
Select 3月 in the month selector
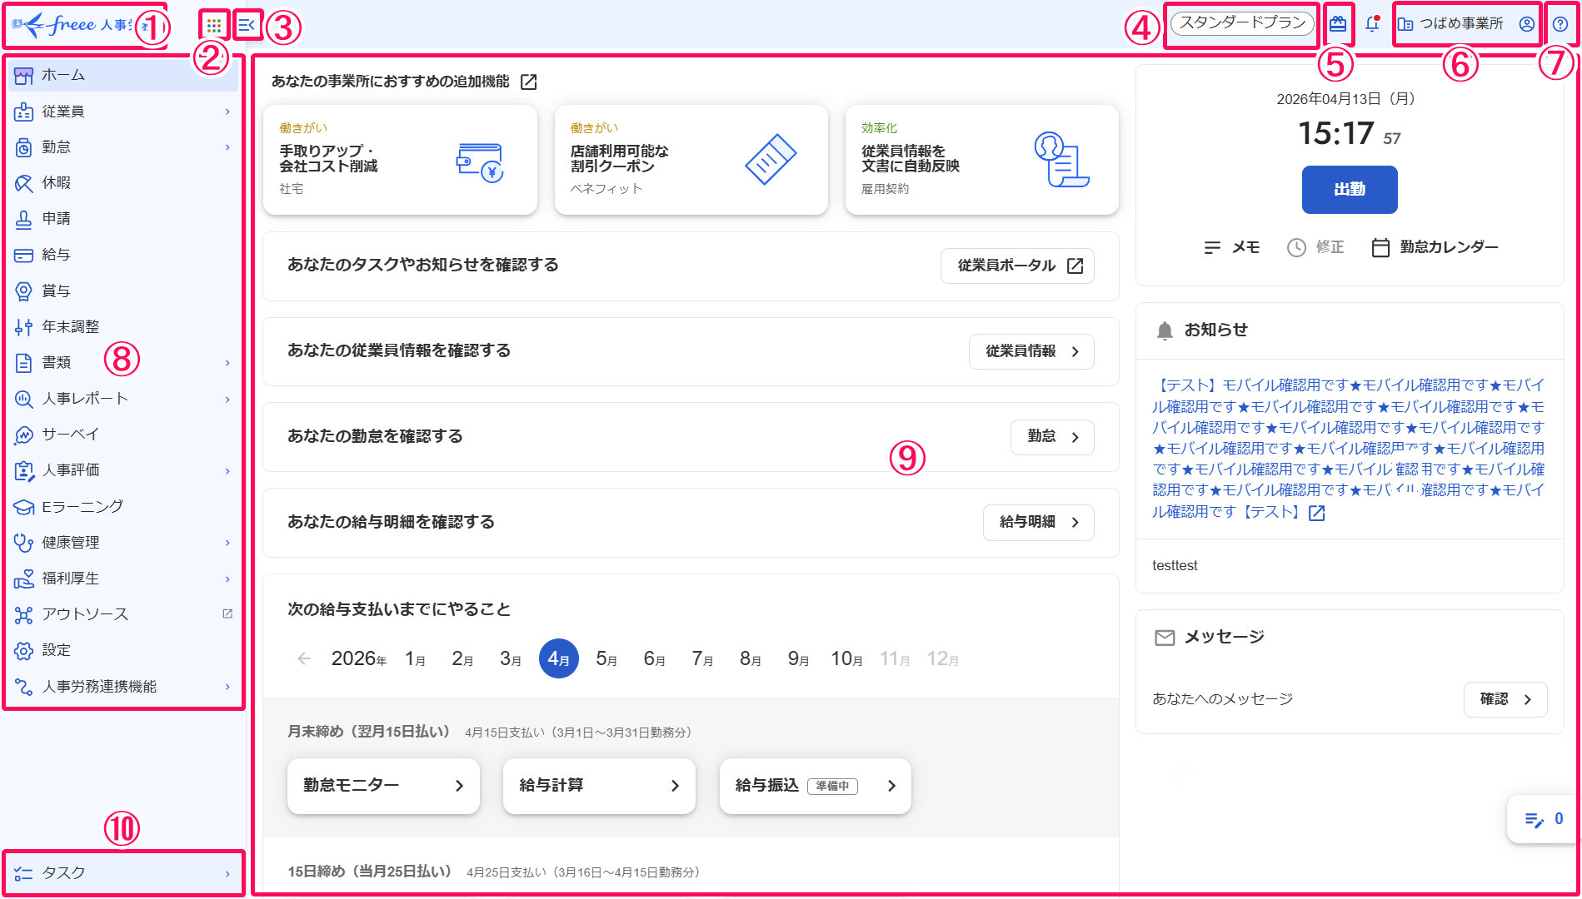[x=510, y=659]
